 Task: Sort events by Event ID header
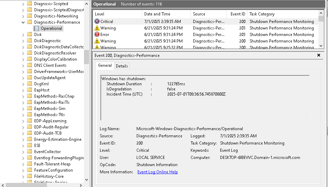tap(237, 14)
